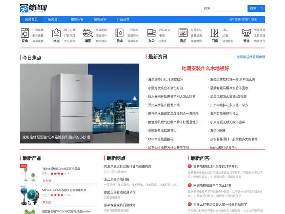Open the 制冷设备 subcategory link

38,36
